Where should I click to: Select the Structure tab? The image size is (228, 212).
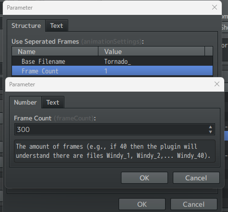click(26, 25)
